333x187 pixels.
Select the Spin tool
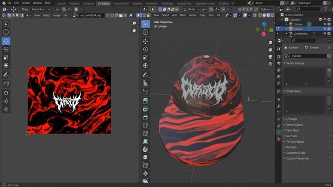point(145,149)
